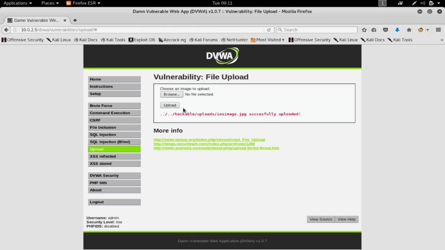Open Instructions in the DVWA sidebar
The height and width of the screenshot is (250, 445).
click(114, 86)
